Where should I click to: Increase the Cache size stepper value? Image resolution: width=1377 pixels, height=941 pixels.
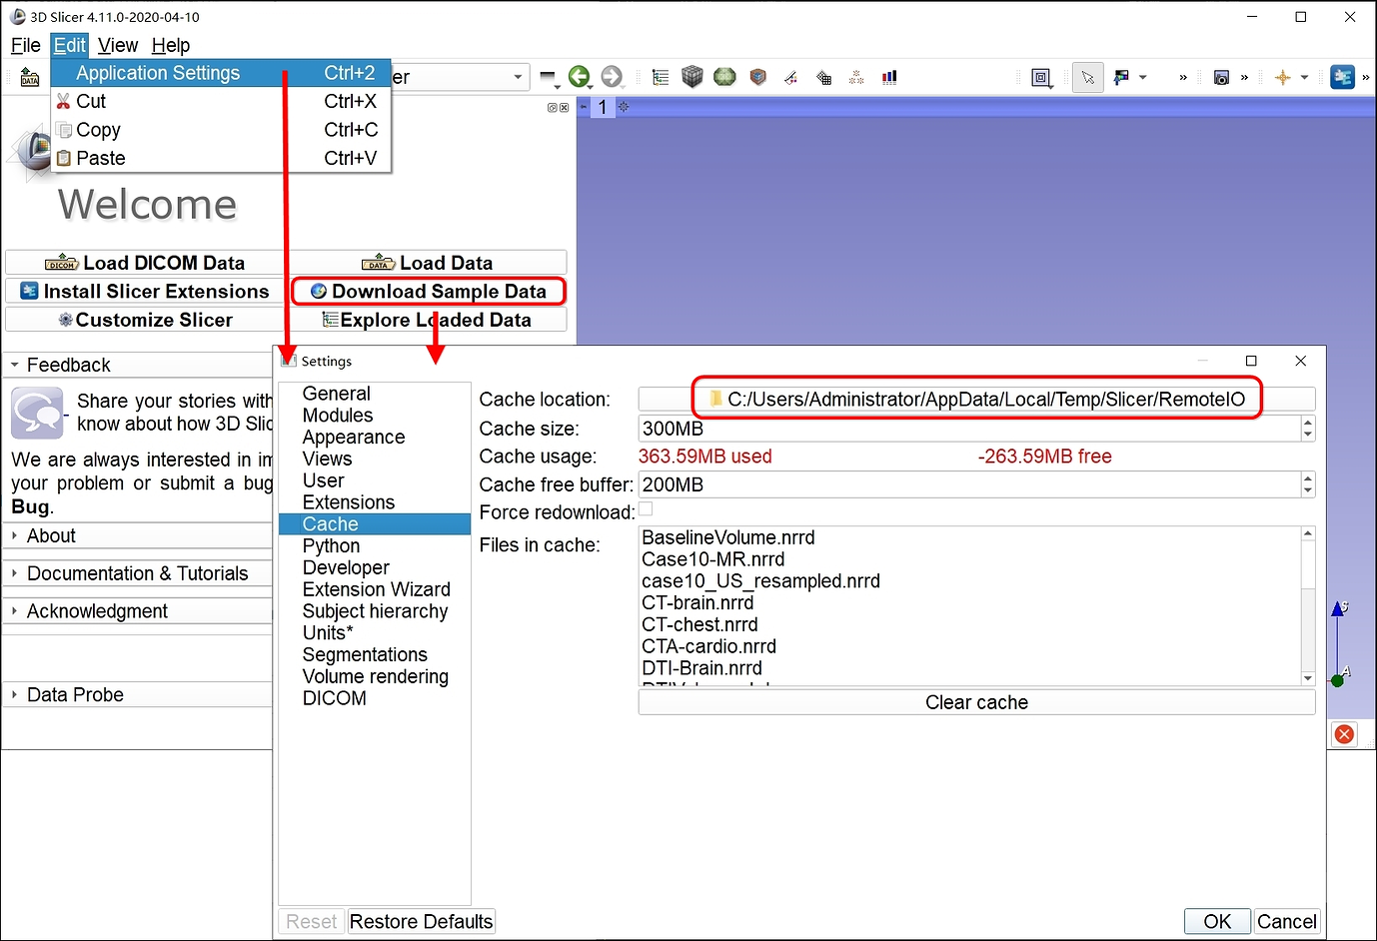click(1308, 423)
